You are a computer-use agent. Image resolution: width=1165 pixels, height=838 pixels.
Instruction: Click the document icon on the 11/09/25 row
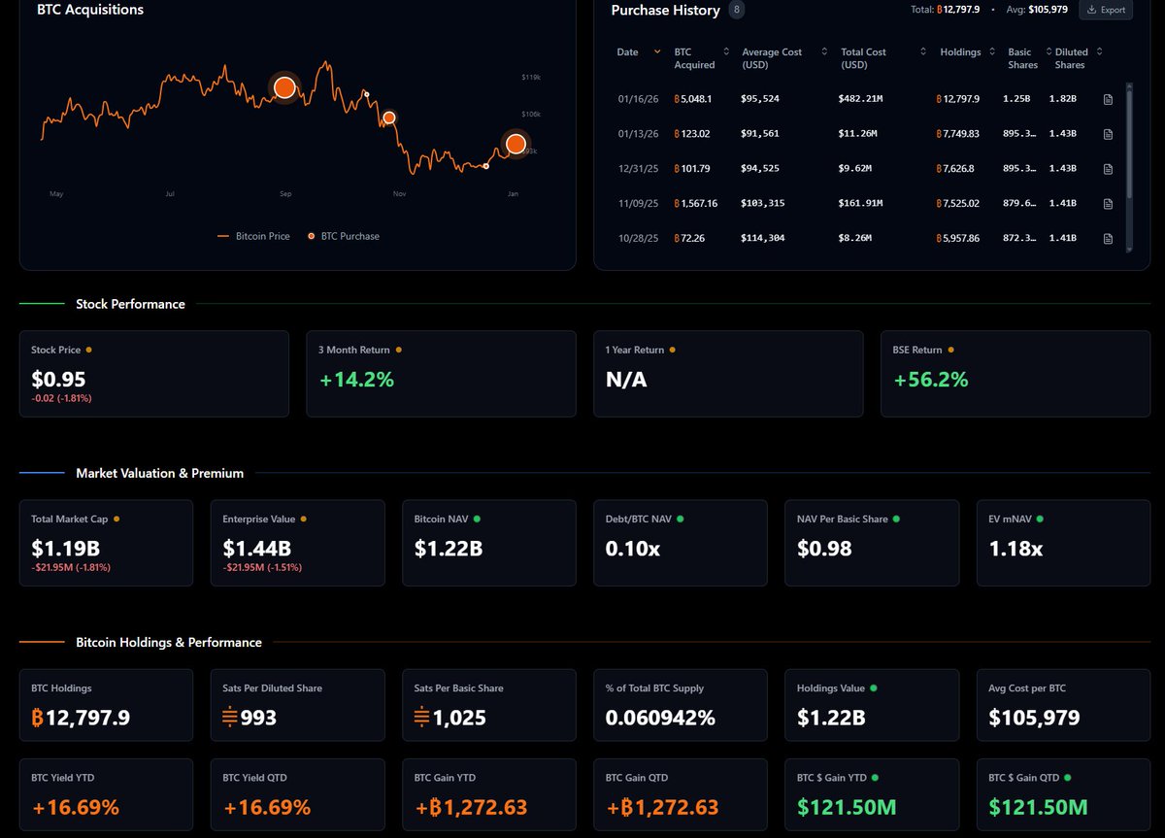click(x=1108, y=203)
